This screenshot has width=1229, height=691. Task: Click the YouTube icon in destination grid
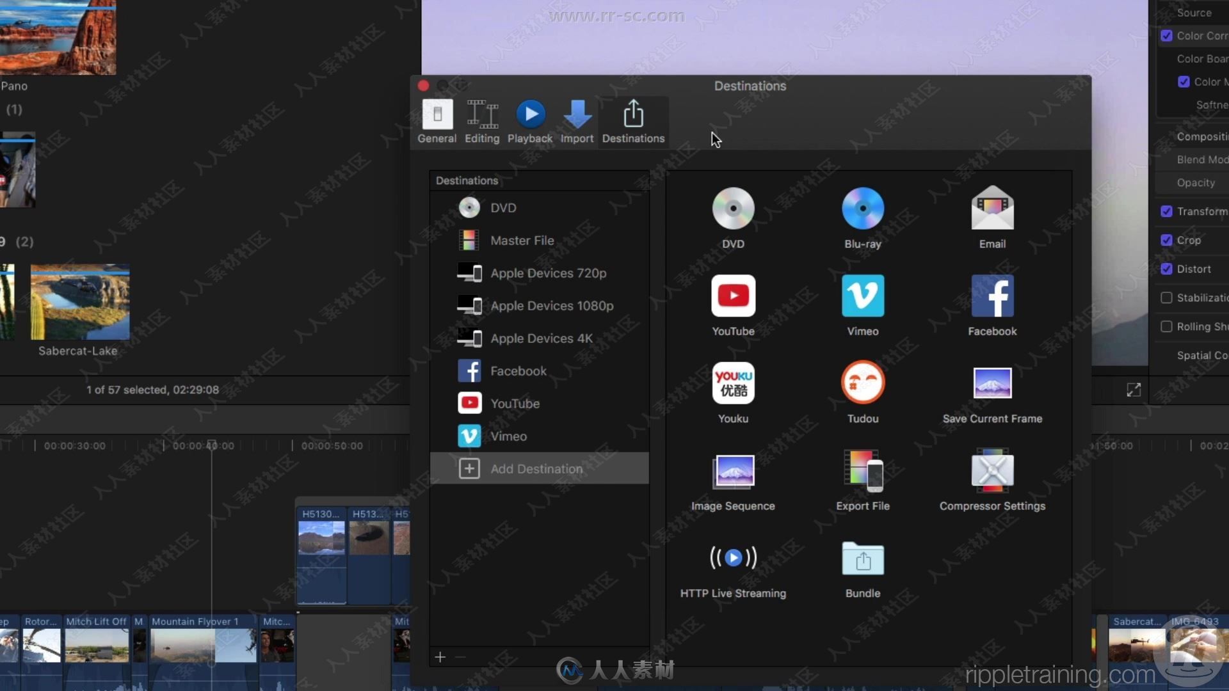pos(733,296)
